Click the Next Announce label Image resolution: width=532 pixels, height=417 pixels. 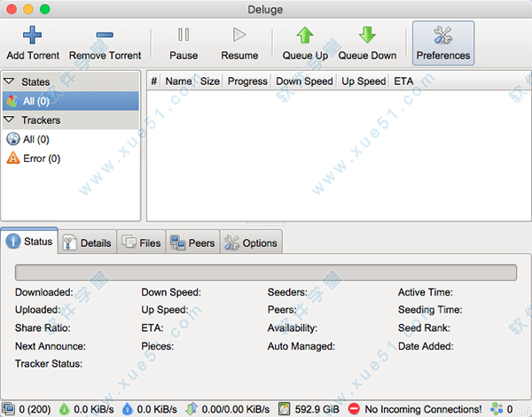coord(51,346)
